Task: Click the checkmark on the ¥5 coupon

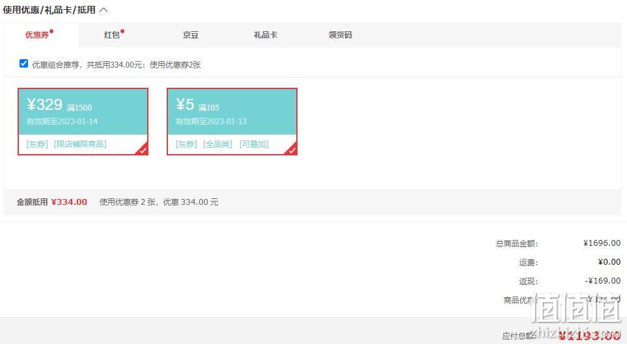Action: [292, 150]
